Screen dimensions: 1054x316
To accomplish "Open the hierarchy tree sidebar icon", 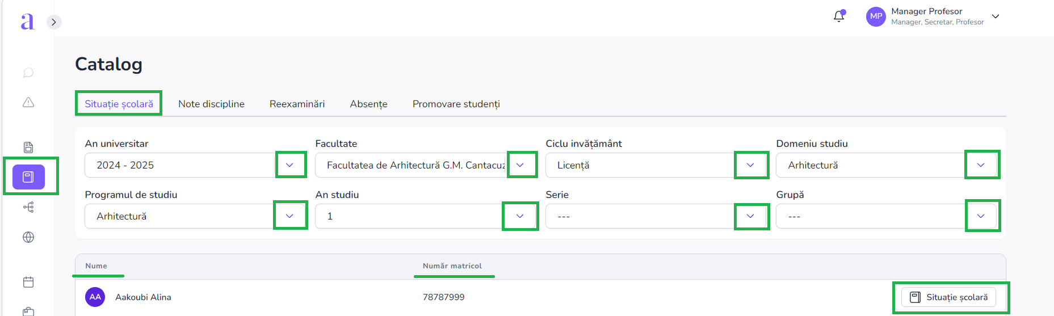I will tap(28, 207).
